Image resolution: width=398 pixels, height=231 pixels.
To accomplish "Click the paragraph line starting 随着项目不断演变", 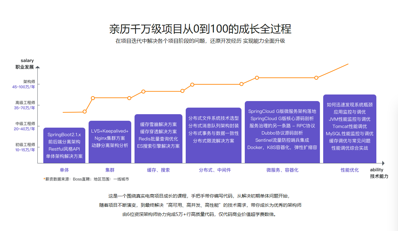I will [x=200, y=205].
